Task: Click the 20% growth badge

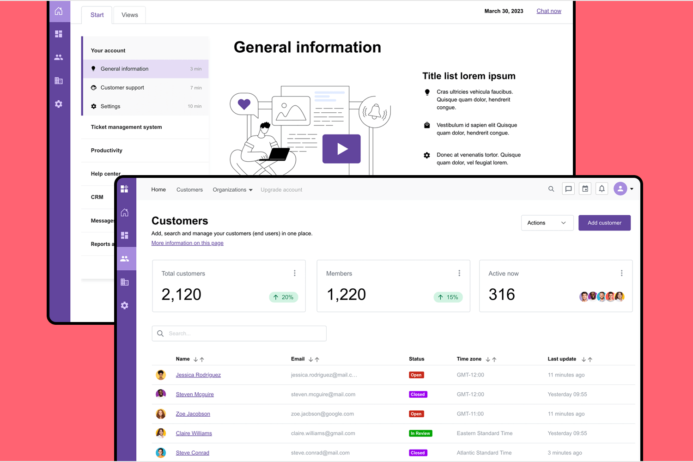Action: point(283,297)
